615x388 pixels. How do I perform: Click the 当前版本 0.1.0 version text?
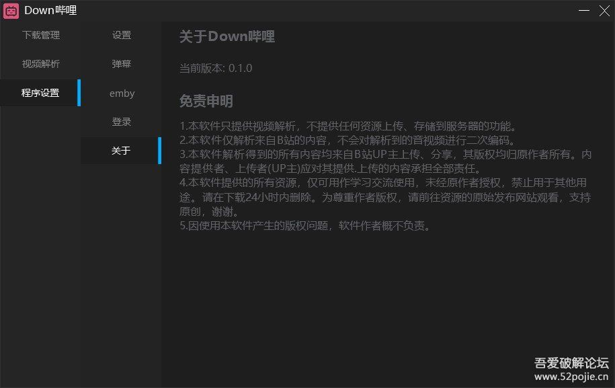[215, 67]
